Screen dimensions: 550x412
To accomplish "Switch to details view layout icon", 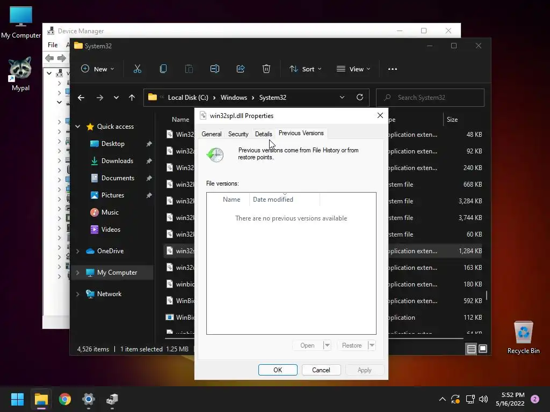I will pyautogui.click(x=472, y=349).
